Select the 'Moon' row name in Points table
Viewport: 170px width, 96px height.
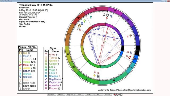pyautogui.click(x=26, y=56)
